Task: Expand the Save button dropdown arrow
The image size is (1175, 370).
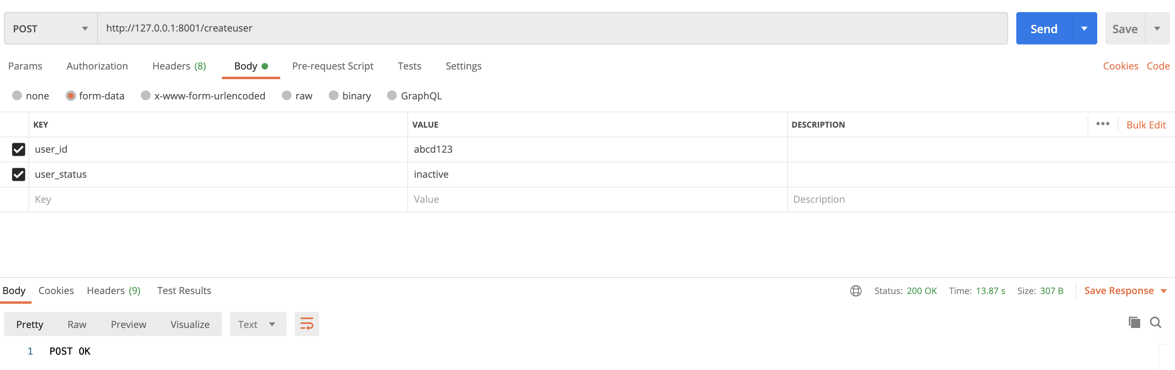Action: pyautogui.click(x=1157, y=29)
